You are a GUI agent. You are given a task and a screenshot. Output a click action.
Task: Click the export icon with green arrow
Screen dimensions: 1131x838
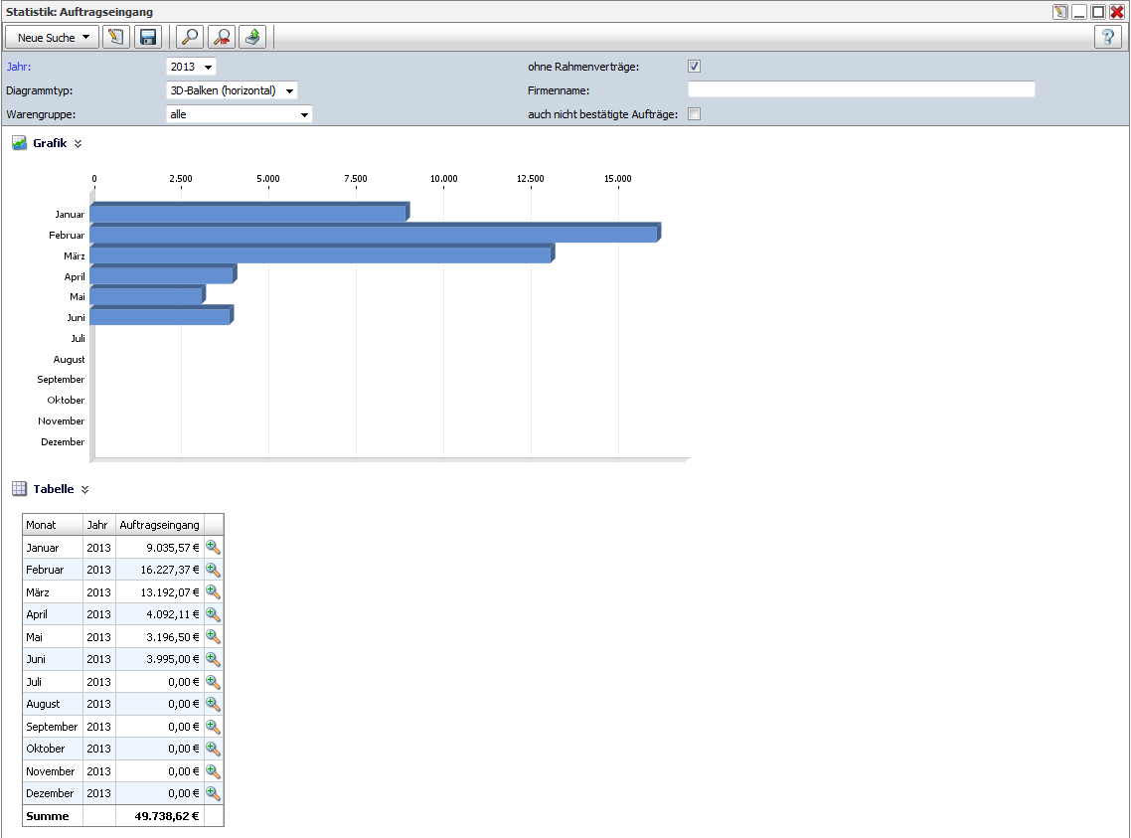[x=253, y=38]
